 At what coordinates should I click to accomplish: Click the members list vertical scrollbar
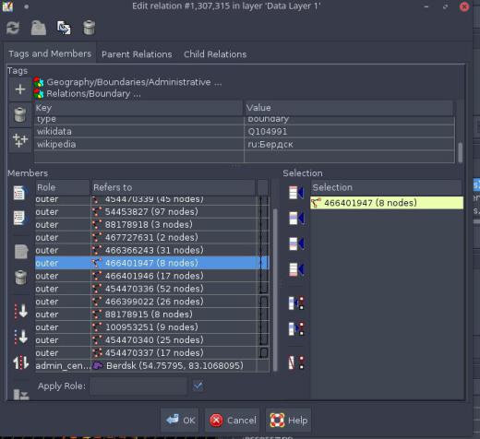click(275, 290)
